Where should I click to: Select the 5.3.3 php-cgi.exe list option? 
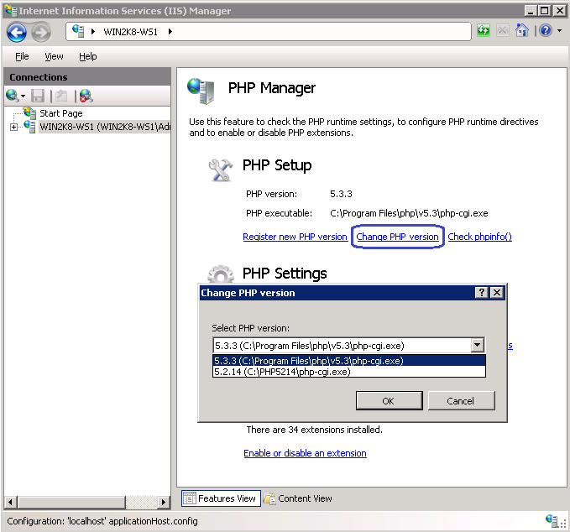coord(308,361)
